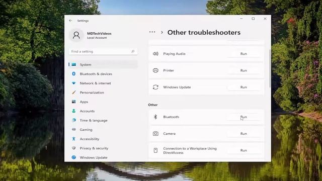Viewport: 322px width, 181px height.
Task: Close the Settings window
Action: point(265,19)
